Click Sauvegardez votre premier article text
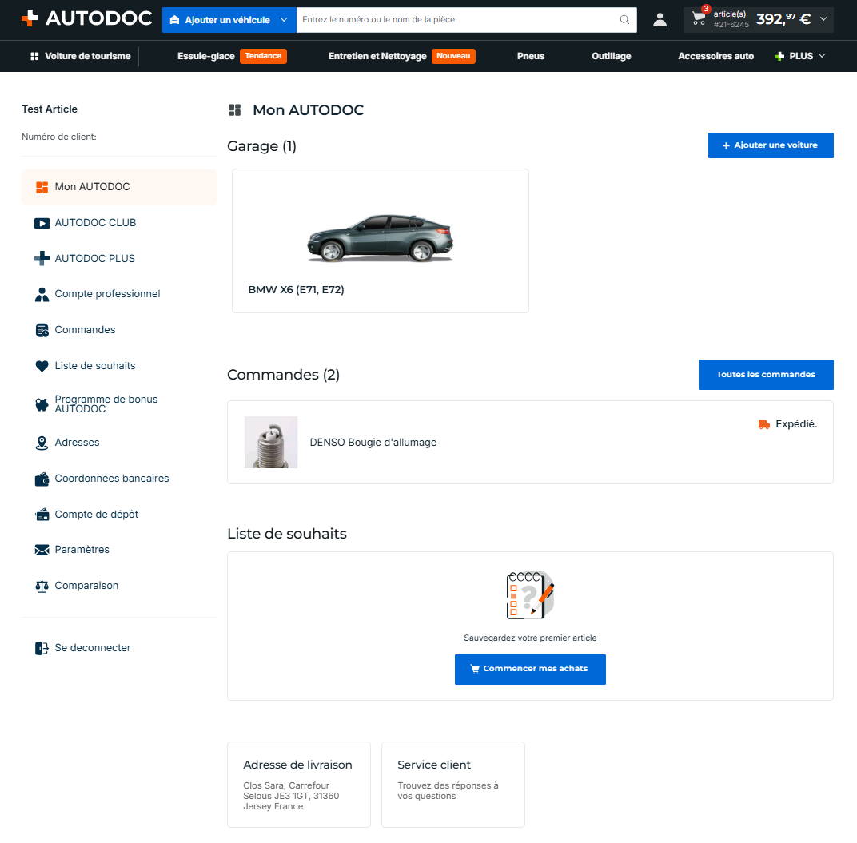Viewport: 857px width, 843px height. pos(530,638)
